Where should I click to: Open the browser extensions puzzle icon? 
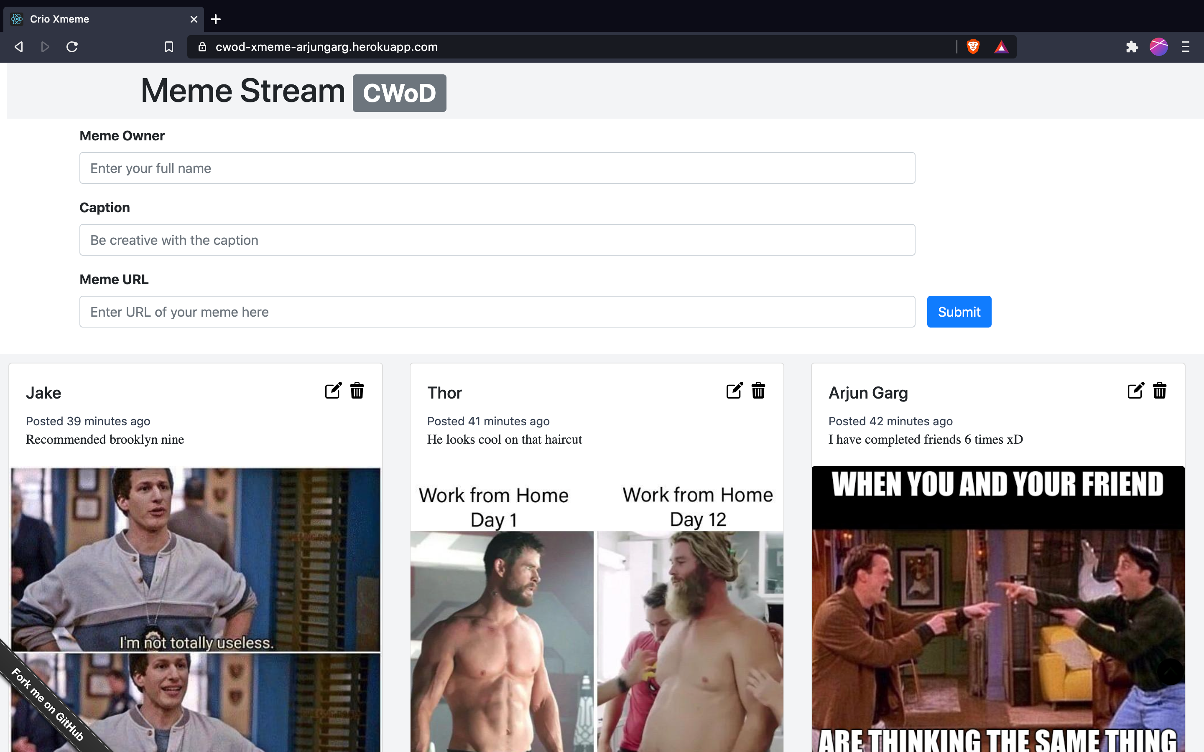(1131, 47)
